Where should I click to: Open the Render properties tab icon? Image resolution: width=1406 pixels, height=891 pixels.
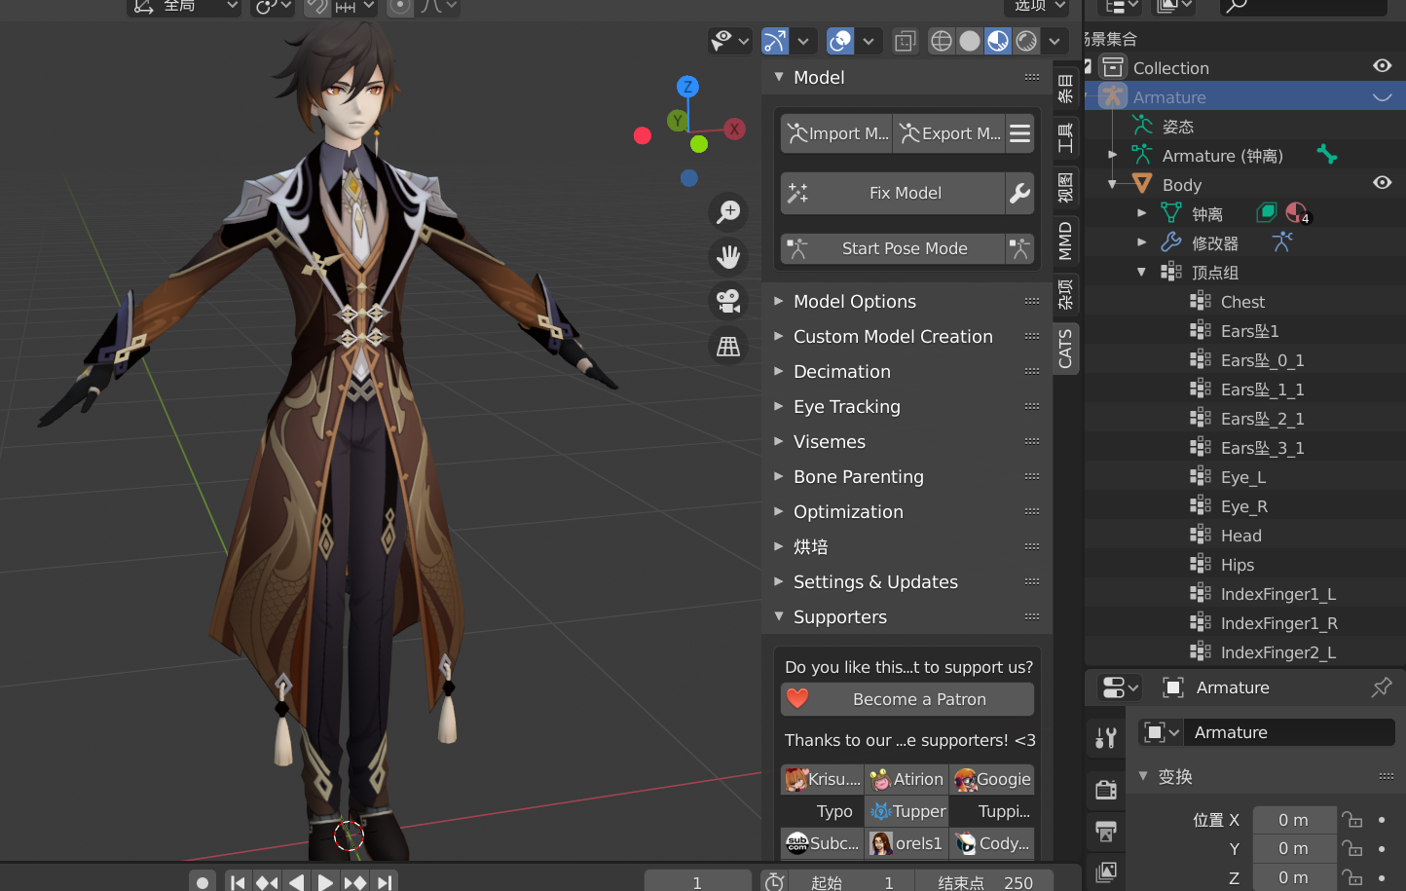click(x=1106, y=790)
